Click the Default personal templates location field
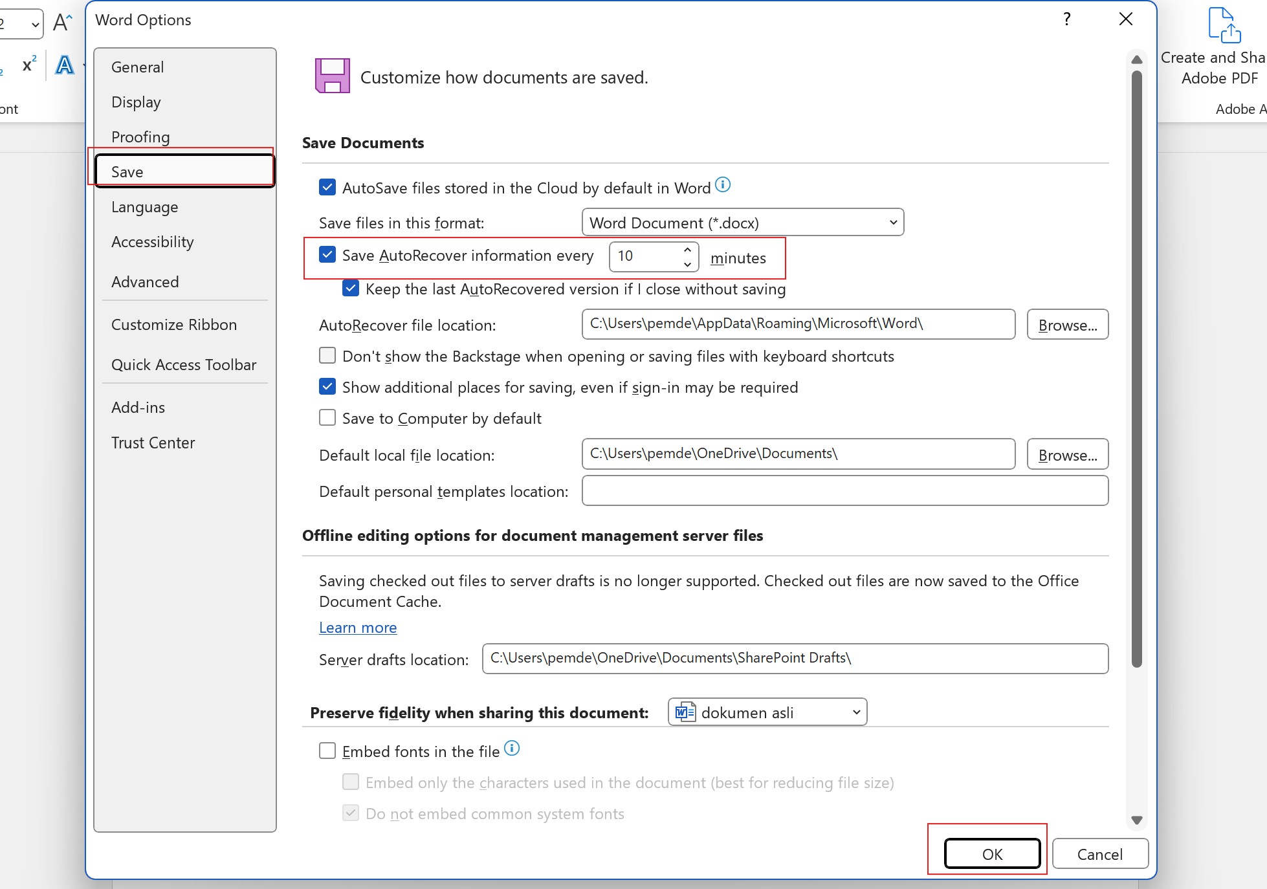 click(844, 491)
